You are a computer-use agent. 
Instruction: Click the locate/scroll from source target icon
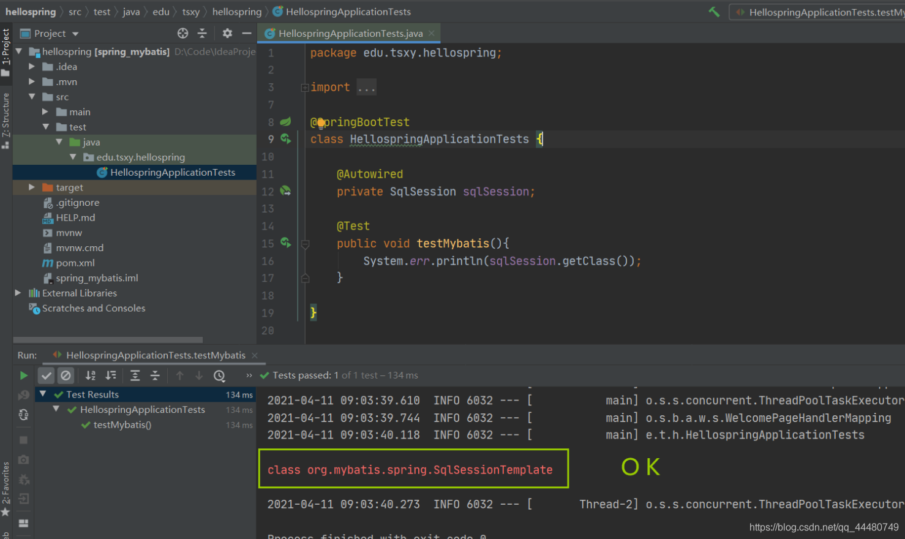coord(182,33)
